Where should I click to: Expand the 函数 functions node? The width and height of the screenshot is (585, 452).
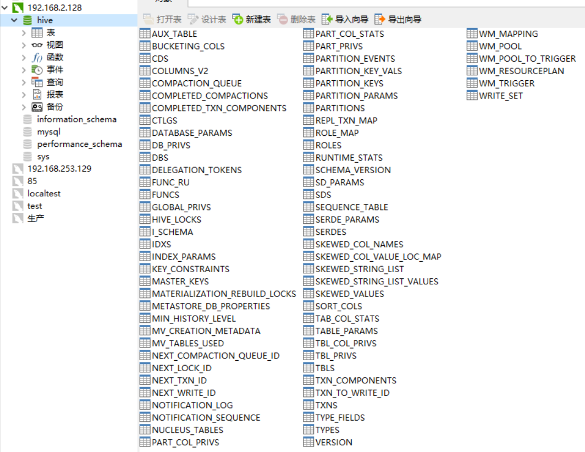click(x=24, y=58)
